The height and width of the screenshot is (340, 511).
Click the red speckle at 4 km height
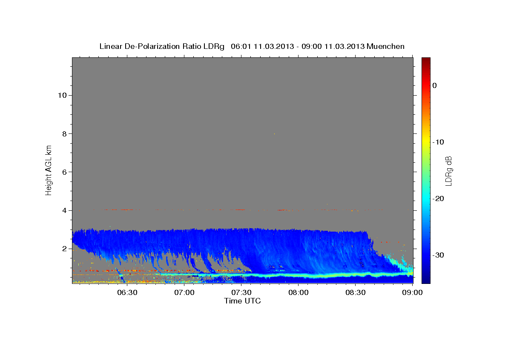pyautogui.click(x=281, y=210)
